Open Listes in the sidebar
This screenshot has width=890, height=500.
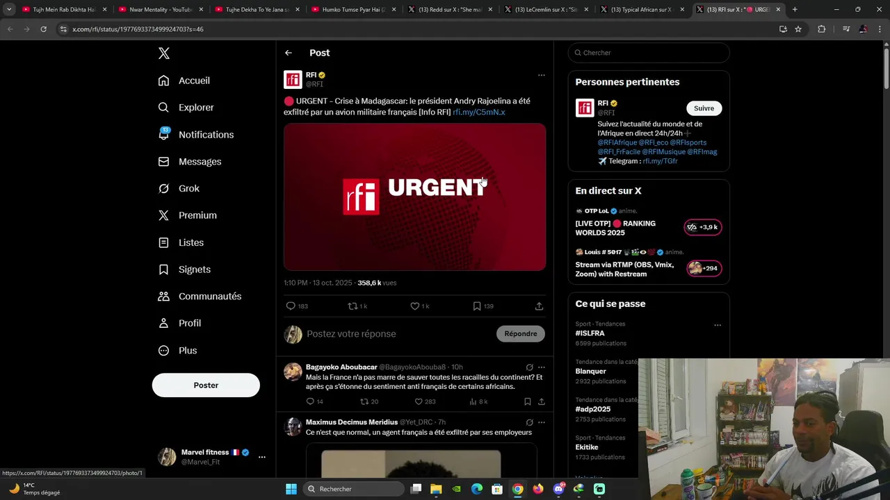tap(181, 242)
